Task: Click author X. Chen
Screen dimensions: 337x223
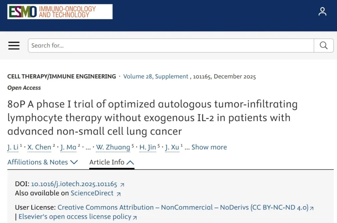Action: click(39, 148)
